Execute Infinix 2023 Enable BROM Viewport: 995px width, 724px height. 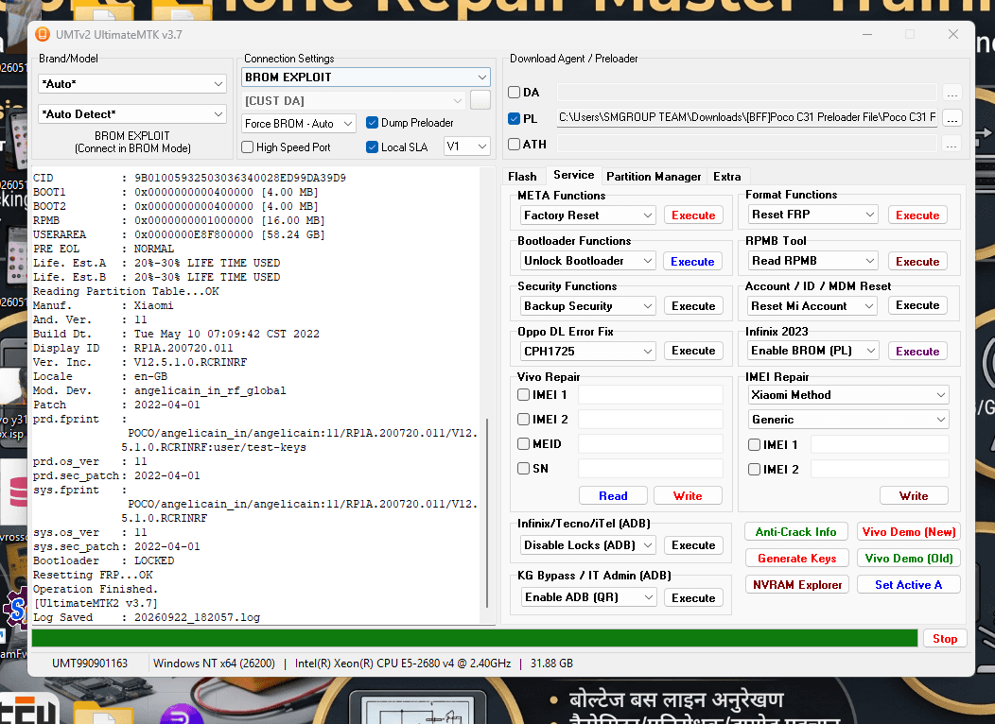(916, 352)
